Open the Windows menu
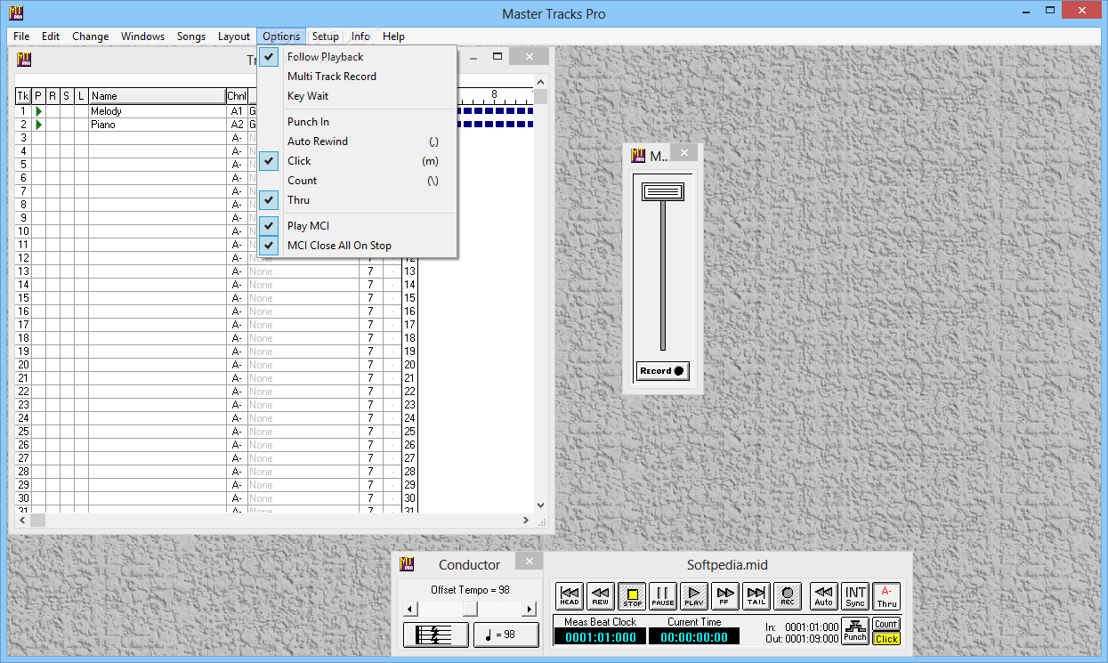 click(x=143, y=36)
